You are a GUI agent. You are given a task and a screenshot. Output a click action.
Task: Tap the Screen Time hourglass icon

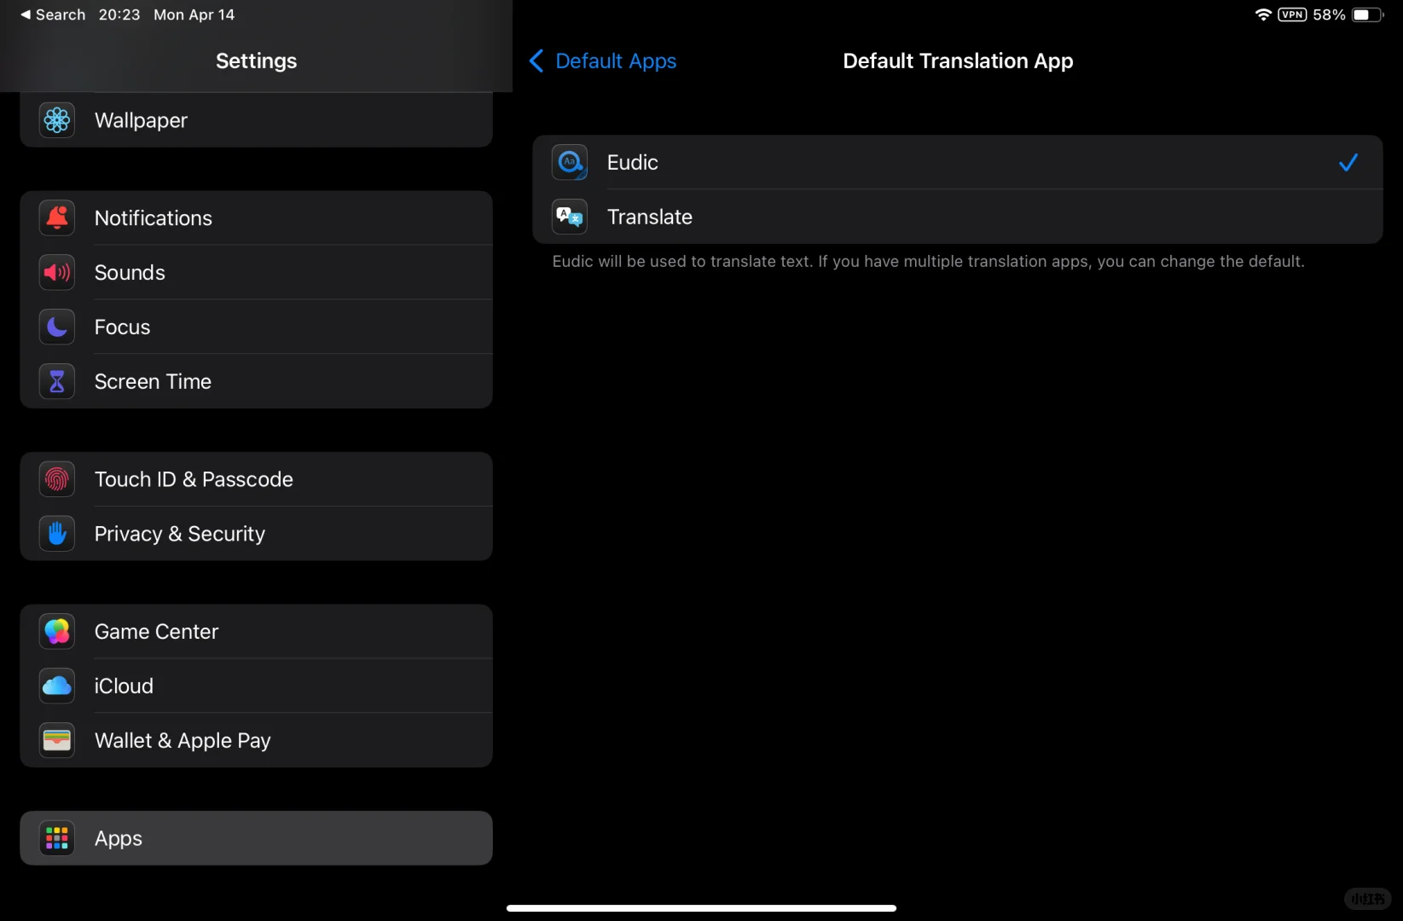57,382
